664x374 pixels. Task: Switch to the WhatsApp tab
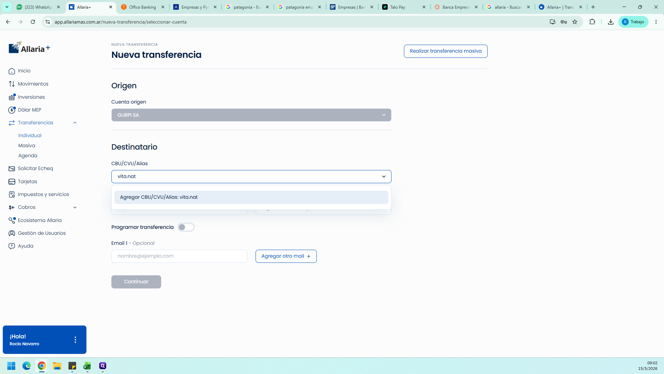point(39,7)
